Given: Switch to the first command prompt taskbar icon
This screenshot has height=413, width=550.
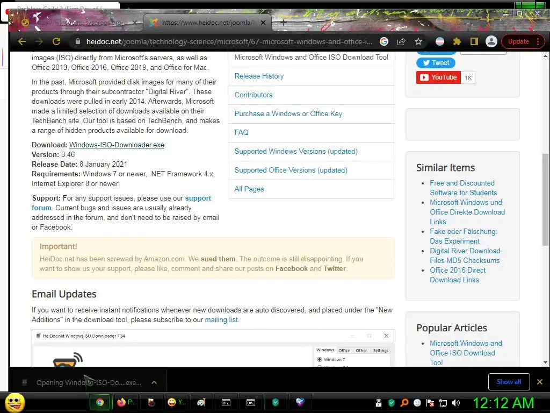Looking at the screenshot, I should tap(226, 402).
